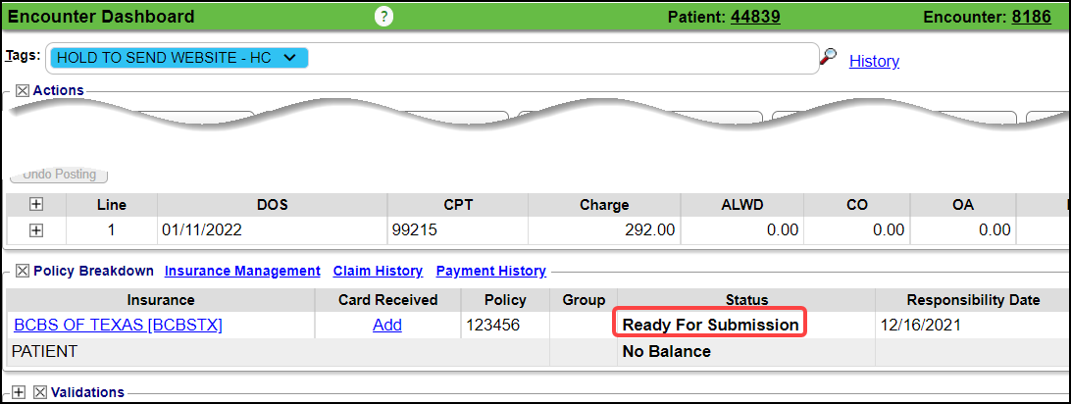View Payment History
The width and height of the screenshot is (1071, 404).
(490, 271)
